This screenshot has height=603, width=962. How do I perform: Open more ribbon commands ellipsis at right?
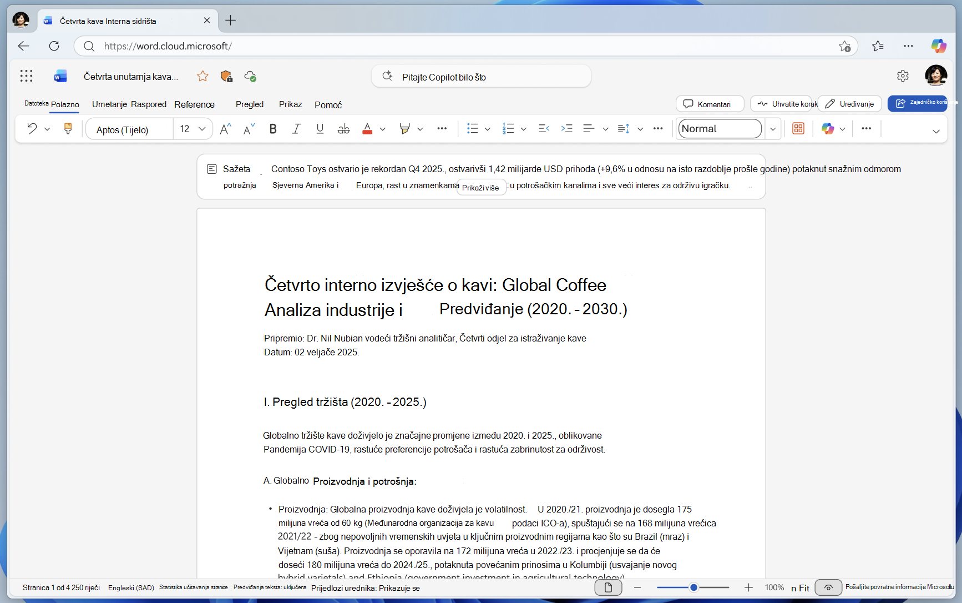click(867, 129)
